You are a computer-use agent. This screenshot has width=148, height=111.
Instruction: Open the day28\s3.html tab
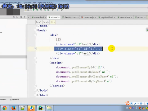coord(70,17)
